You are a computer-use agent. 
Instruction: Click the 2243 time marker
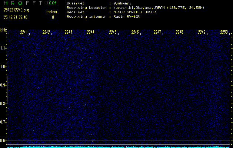69,32
